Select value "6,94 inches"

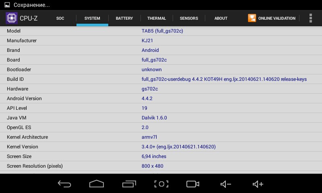[154, 156]
